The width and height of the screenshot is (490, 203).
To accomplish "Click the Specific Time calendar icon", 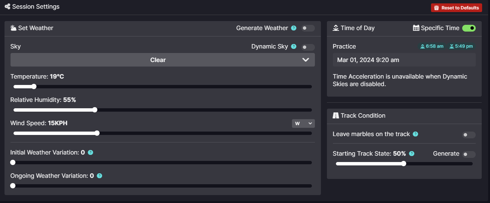I will point(416,28).
